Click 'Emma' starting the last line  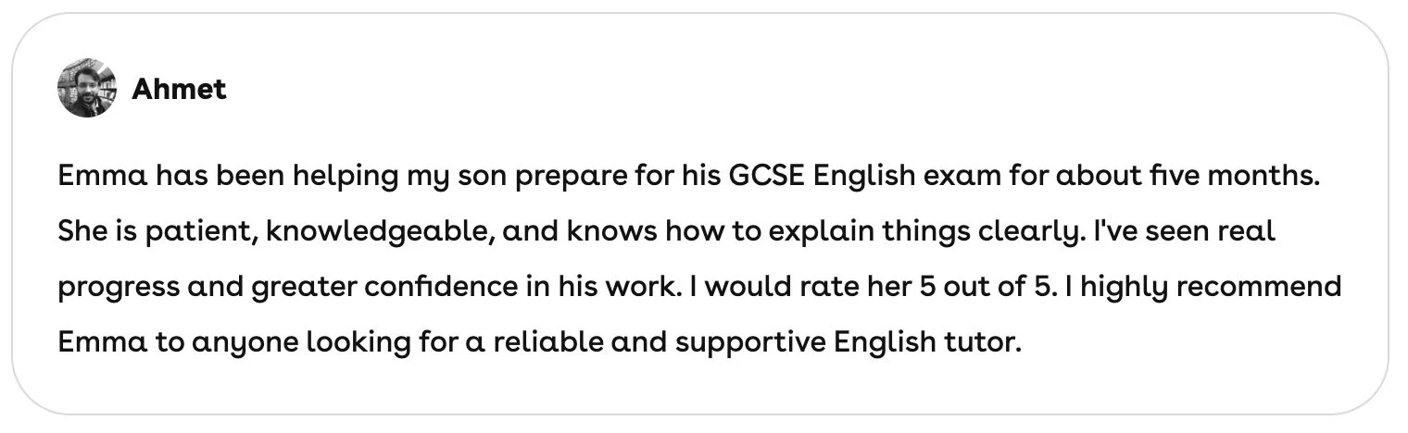(x=102, y=342)
